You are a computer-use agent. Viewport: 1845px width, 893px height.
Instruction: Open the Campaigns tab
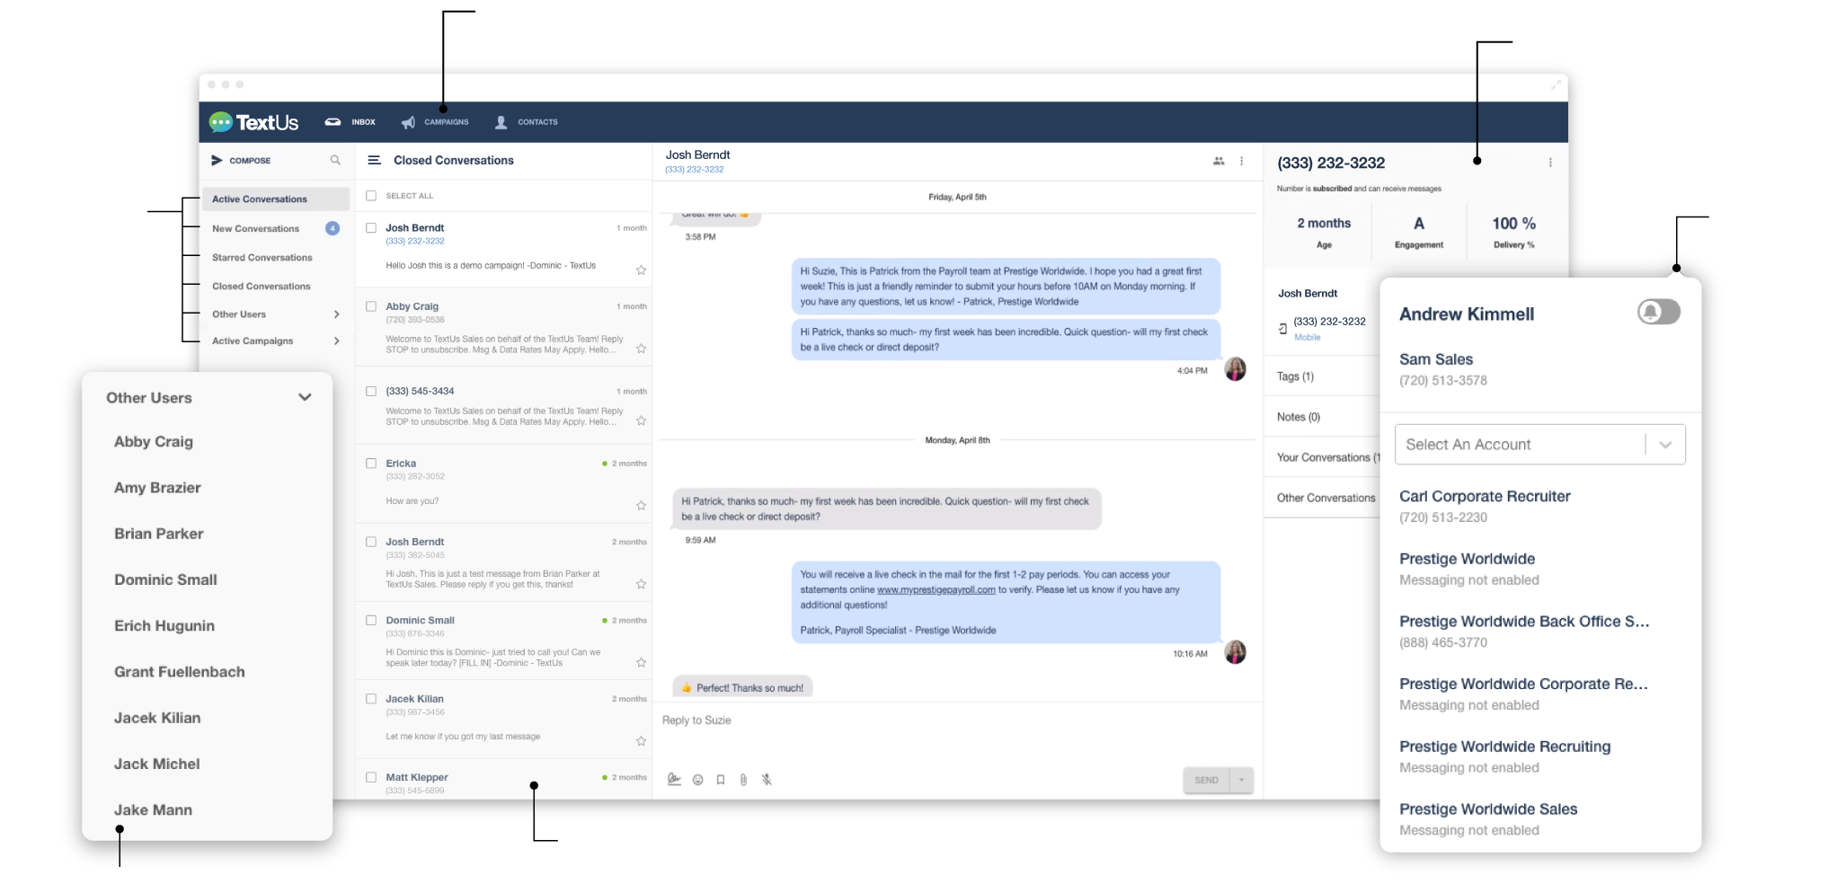435,122
